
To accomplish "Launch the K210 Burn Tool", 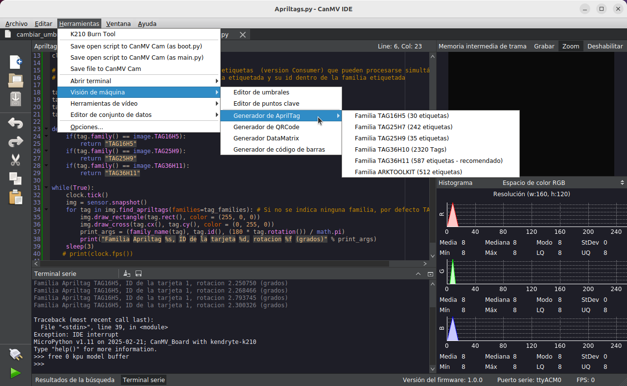I will tap(139, 34).
